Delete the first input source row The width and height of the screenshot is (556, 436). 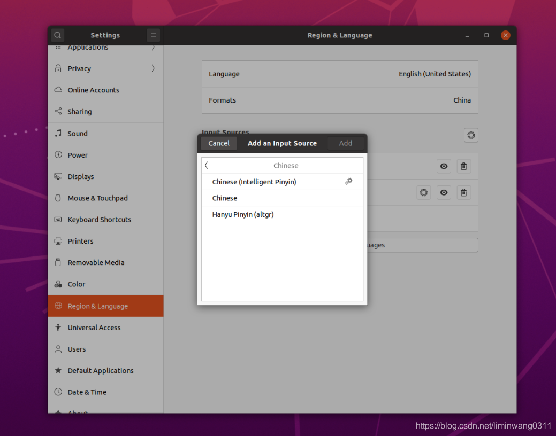(x=463, y=166)
